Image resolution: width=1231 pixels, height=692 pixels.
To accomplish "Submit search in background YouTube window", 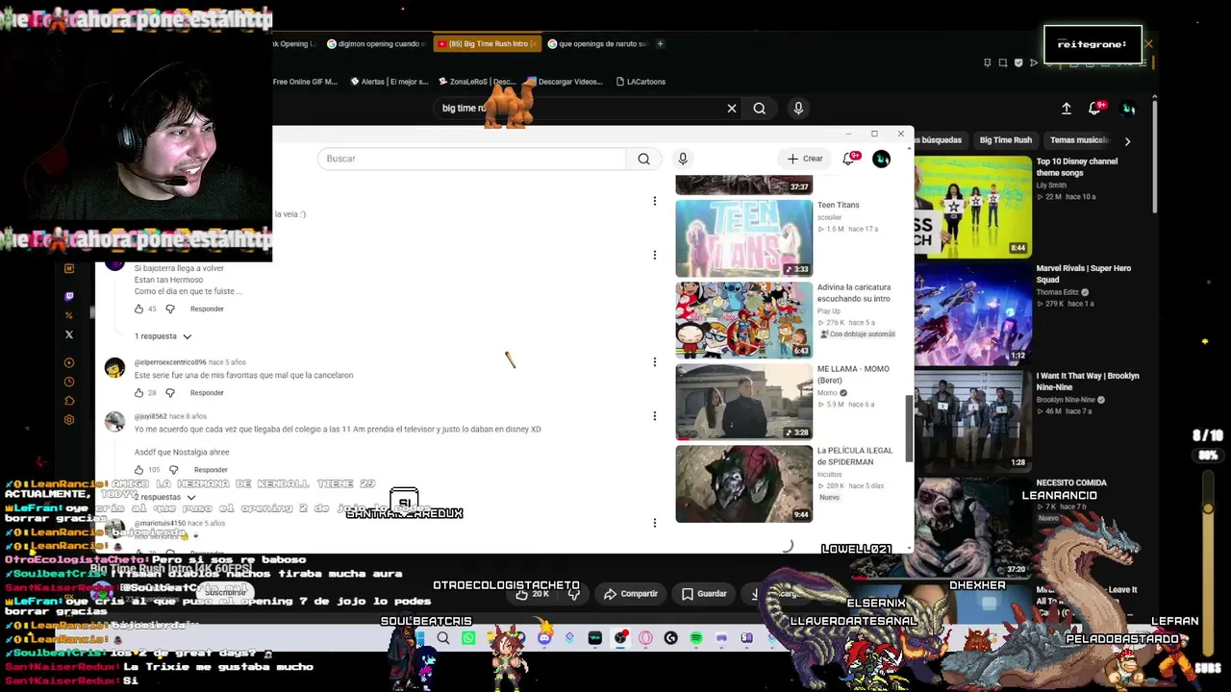I will (760, 109).
